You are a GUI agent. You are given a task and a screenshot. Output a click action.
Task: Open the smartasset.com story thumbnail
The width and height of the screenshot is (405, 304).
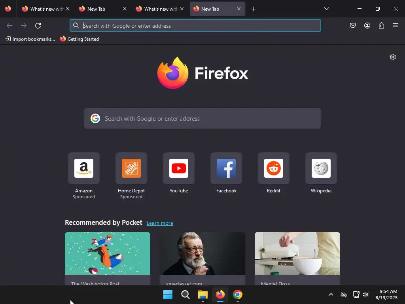[x=202, y=253]
